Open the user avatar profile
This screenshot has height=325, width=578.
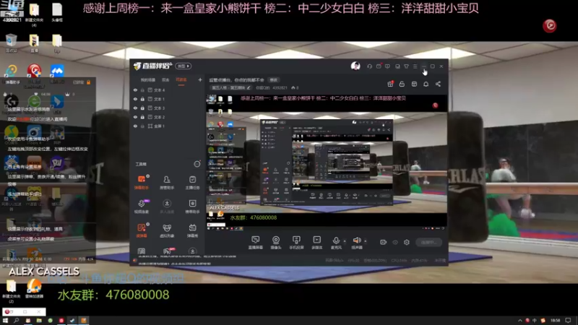tap(355, 66)
